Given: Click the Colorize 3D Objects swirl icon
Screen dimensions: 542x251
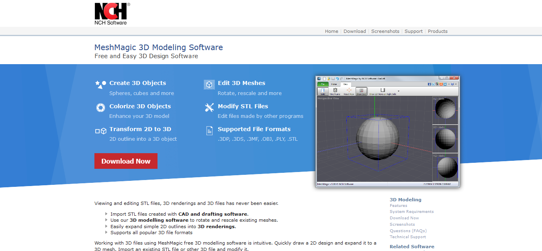Looking at the screenshot, I should click(100, 107).
